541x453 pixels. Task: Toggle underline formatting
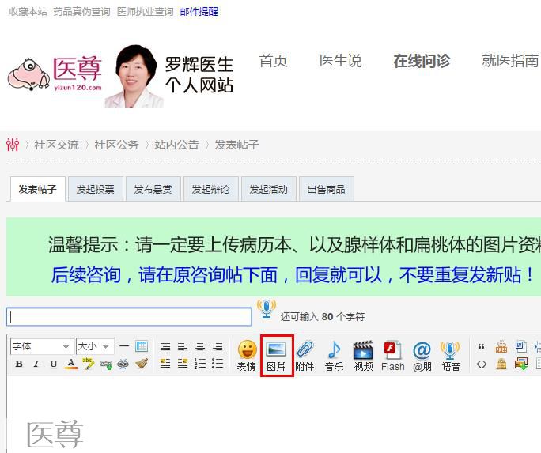point(54,364)
